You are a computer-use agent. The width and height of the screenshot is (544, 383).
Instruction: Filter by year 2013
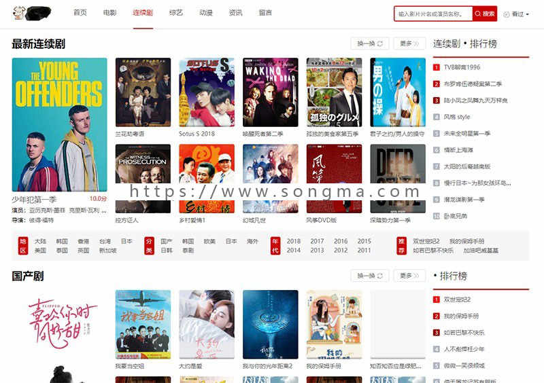(317, 251)
